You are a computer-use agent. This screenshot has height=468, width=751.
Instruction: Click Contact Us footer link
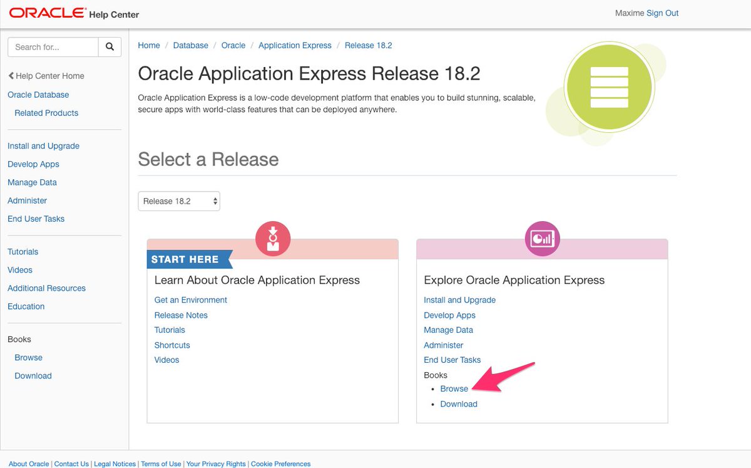point(71,464)
